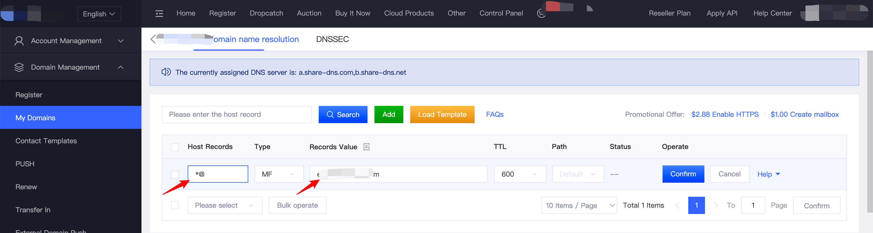Click the $2.88 Enable HTTPS offer link
Image resolution: width=873 pixels, height=233 pixels.
(x=725, y=114)
